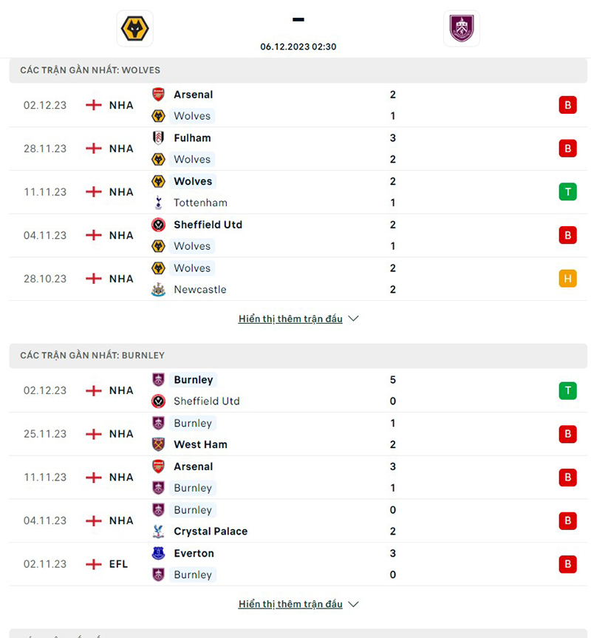Image resolution: width=591 pixels, height=638 pixels.
Task: Click 'Hiển thị thêm trận đấu' under the Burnley section
Action: point(290,604)
